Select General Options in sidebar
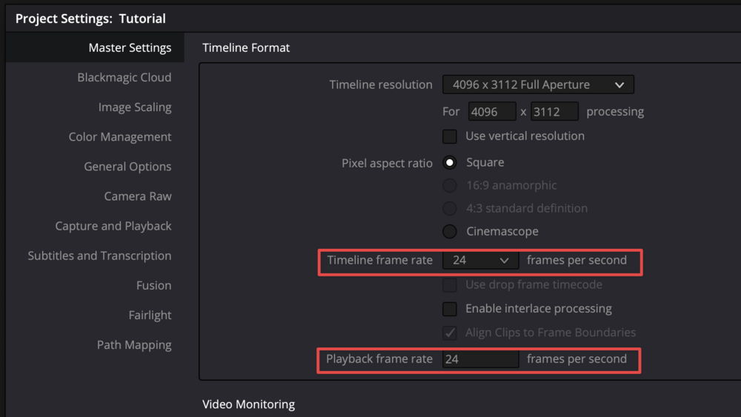 [x=127, y=167]
